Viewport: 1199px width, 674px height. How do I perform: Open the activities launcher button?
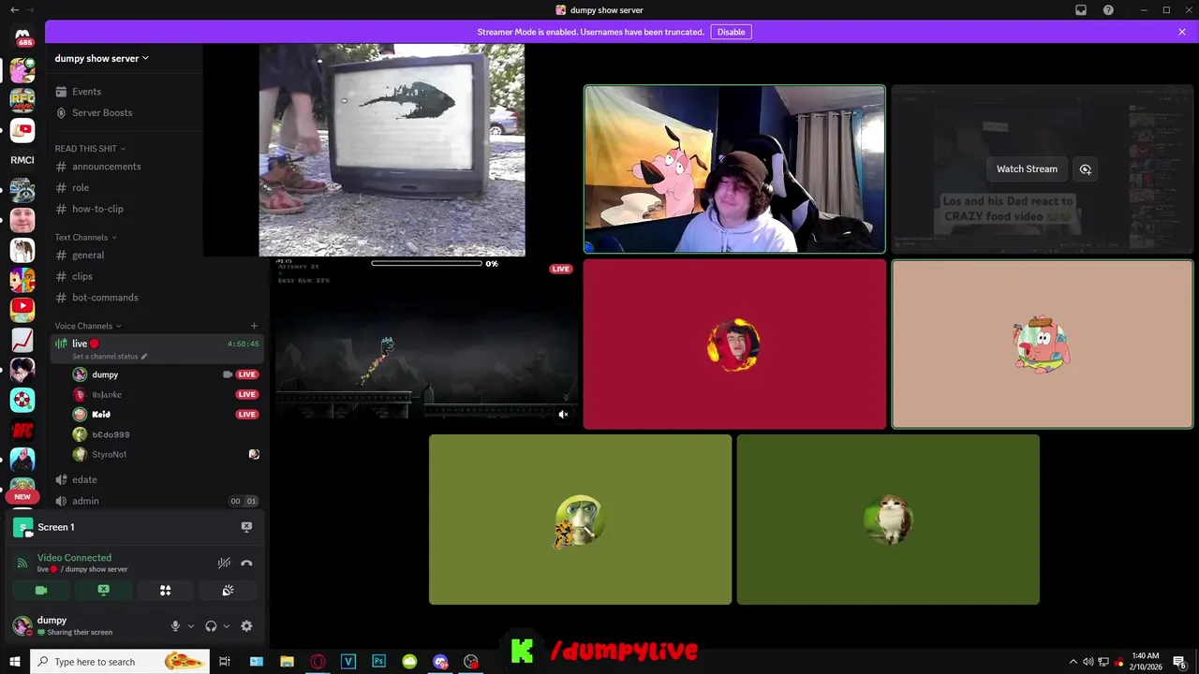click(165, 591)
